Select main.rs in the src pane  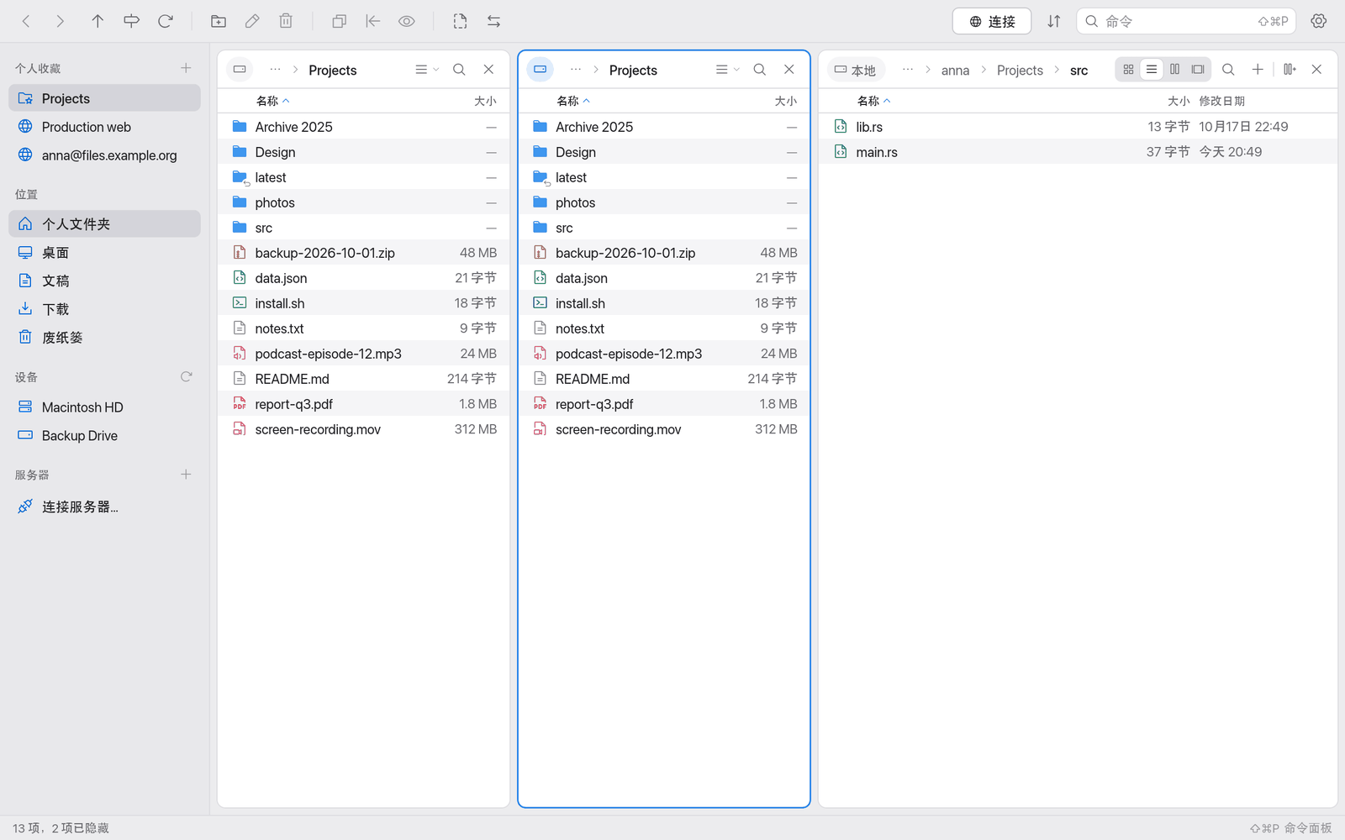coord(1078,152)
